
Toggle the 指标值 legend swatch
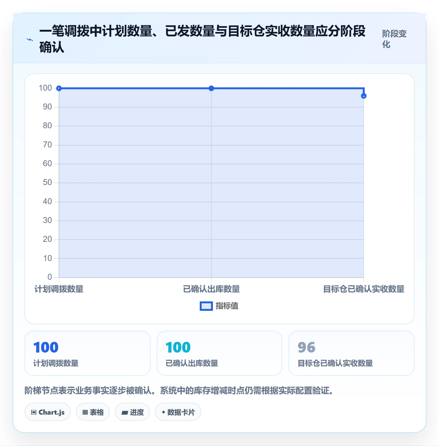click(206, 306)
